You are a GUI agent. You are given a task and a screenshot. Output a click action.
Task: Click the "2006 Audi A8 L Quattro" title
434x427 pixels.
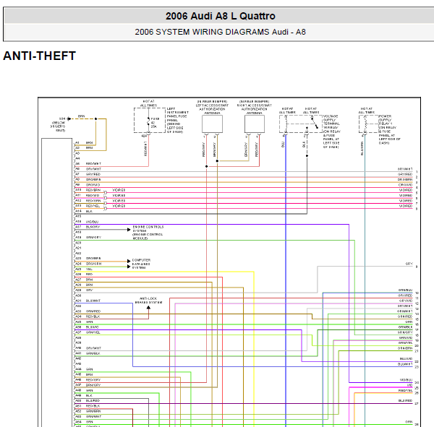221,16
